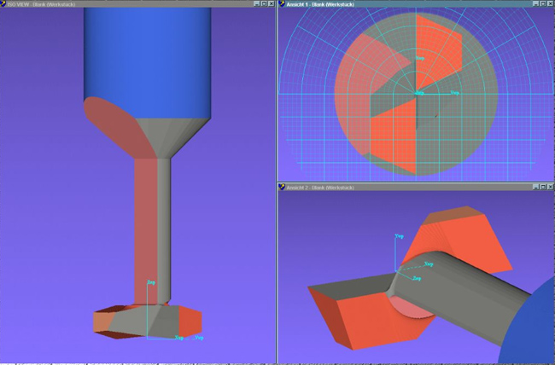Close the Ansicht 1 window
The height and width of the screenshot is (365, 555).
(x=550, y=4)
